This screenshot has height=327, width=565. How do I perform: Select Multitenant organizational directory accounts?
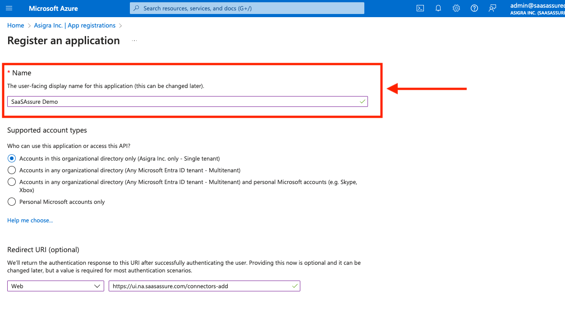[x=11, y=170]
